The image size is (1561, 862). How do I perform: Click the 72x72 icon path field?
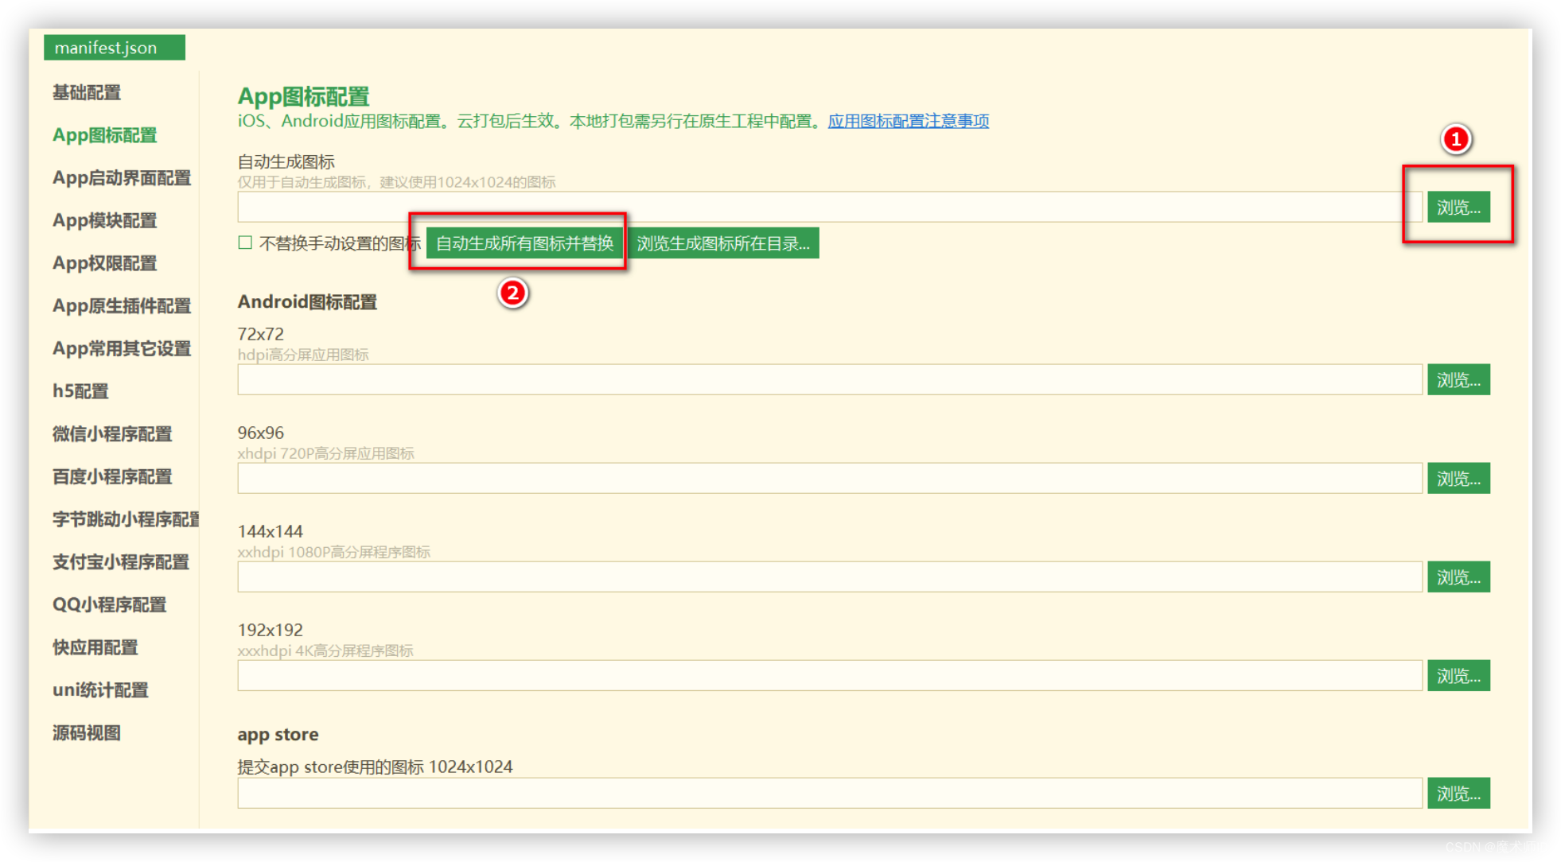[x=827, y=380]
